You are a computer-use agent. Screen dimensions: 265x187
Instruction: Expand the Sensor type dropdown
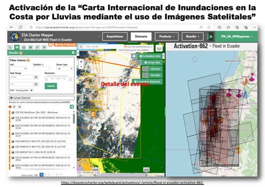coord(65,68)
